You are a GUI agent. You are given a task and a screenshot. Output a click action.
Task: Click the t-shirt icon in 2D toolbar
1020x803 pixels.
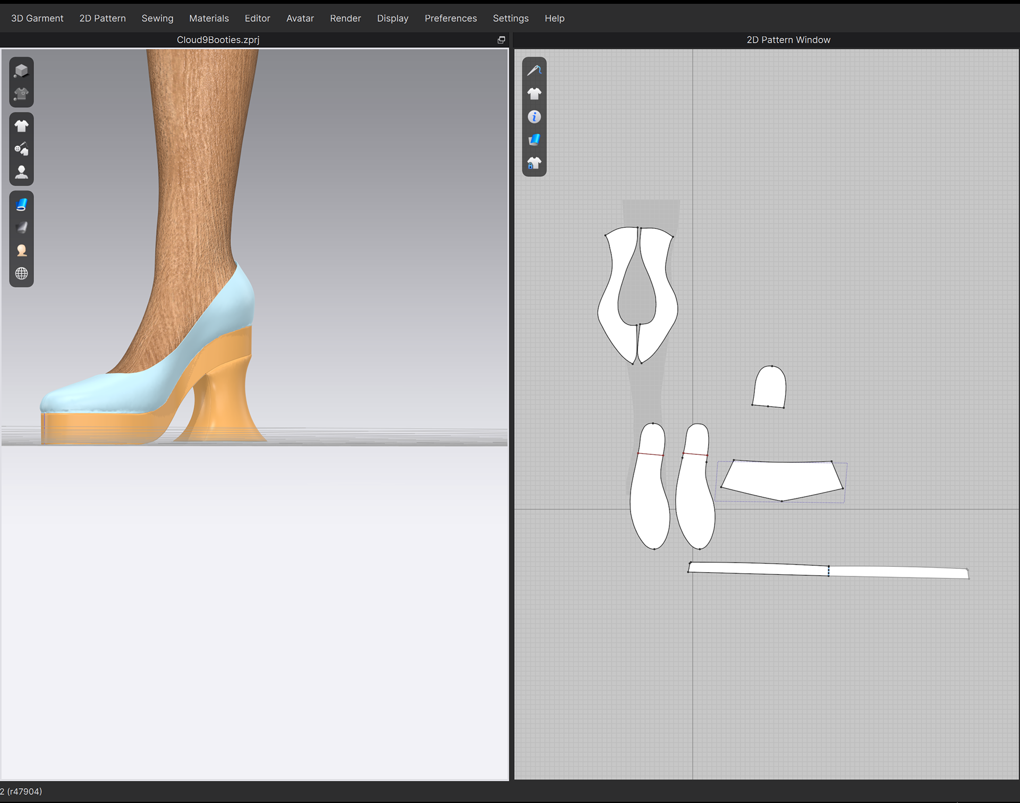coord(534,93)
